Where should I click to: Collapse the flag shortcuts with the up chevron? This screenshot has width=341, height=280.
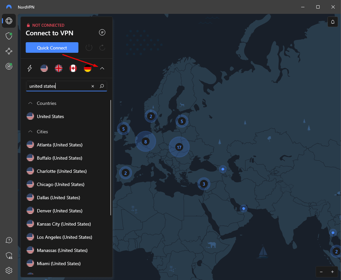click(x=102, y=68)
